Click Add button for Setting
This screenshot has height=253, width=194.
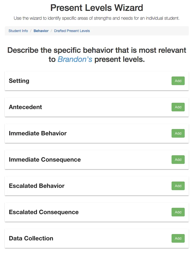178,81
